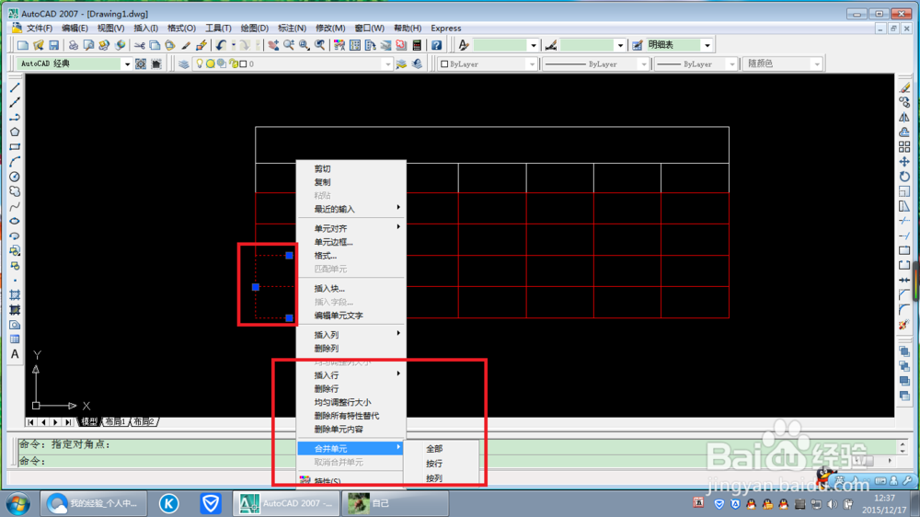Viewport: 920px width, 517px height.
Task: Click the Plot print icon
Action: tap(74, 45)
